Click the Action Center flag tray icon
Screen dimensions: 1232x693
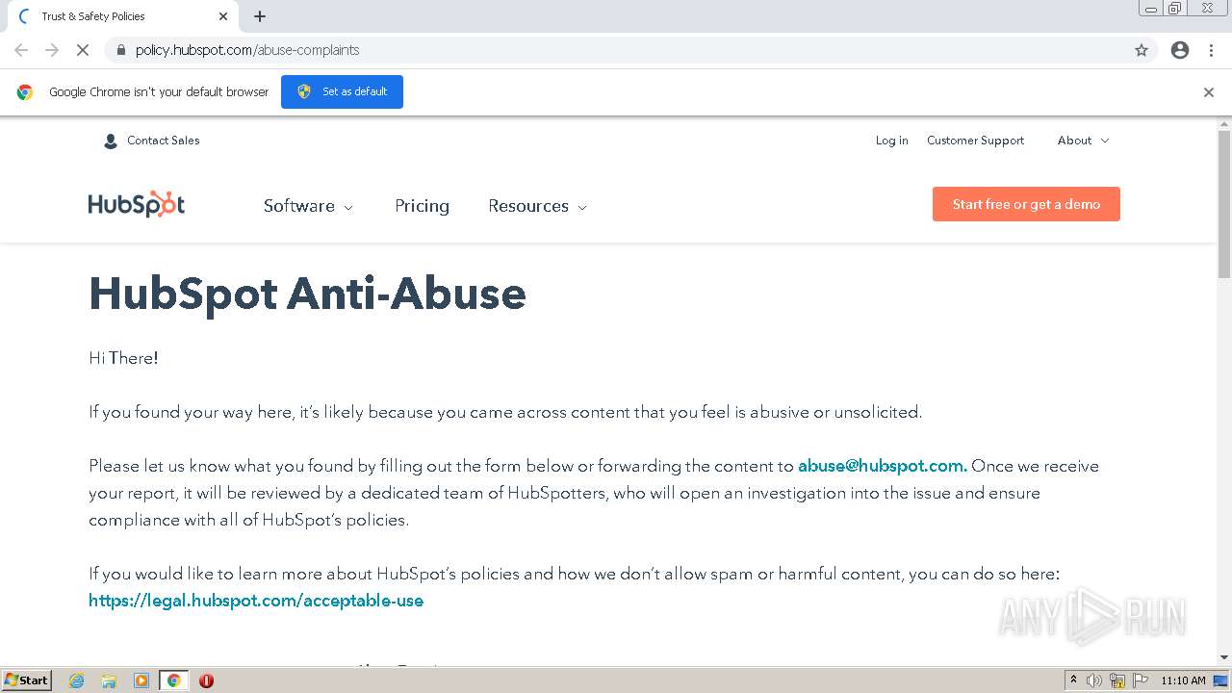tap(1141, 680)
